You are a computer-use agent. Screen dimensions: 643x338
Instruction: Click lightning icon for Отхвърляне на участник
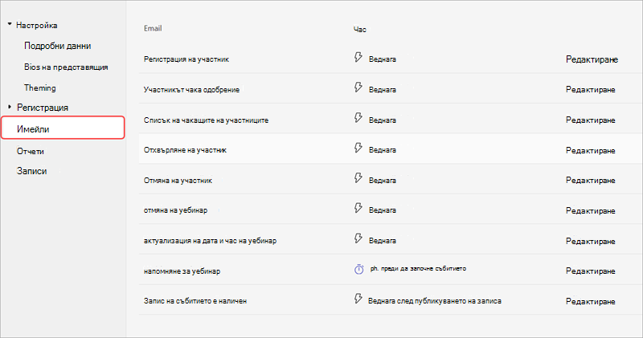[358, 148]
